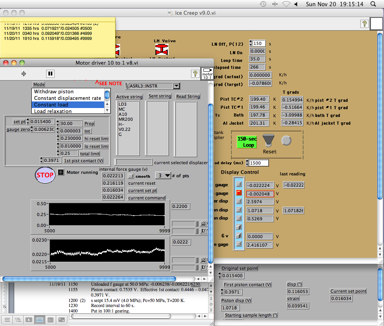Click the motor 10:1 VI icon
Screen dimensions: 384x326
(207, 74)
